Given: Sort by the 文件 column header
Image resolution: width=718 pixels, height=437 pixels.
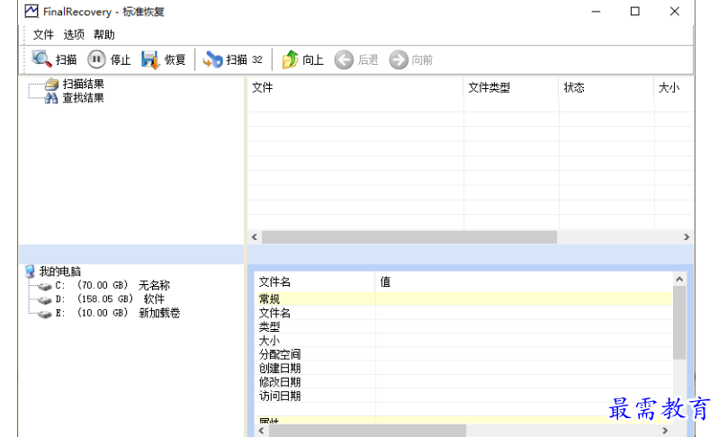Looking at the screenshot, I should coord(355,87).
